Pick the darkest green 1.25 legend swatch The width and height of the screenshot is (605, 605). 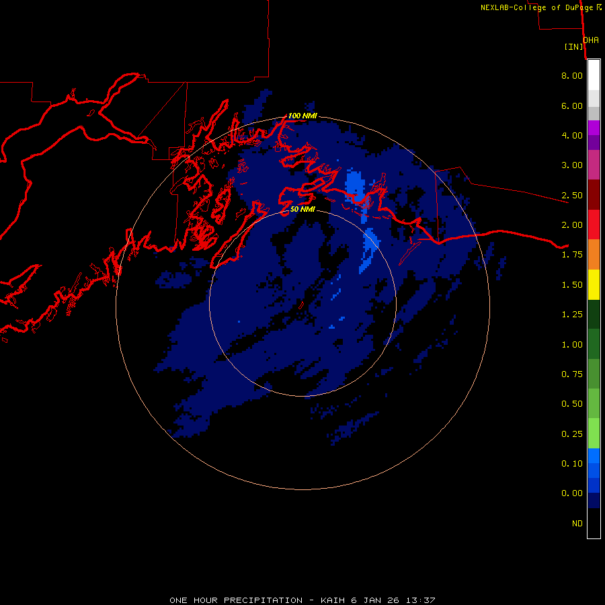click(x=594, y=315)
